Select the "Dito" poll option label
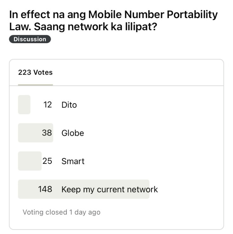The image size is (233, 234). coord(69,105)
